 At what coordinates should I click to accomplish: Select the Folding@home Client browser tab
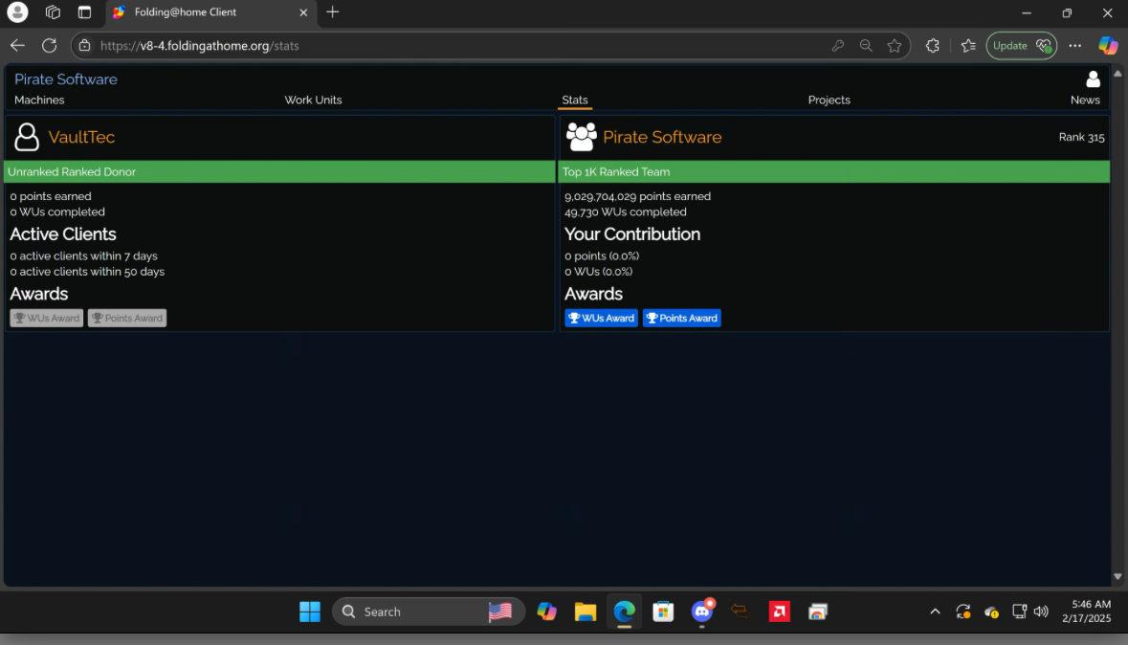coord(210,12)
